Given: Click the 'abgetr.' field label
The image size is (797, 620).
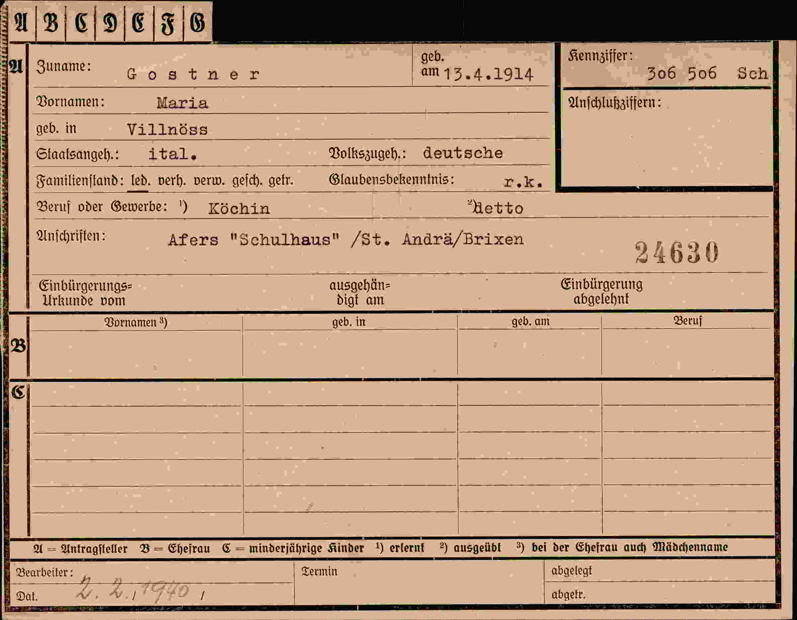Looking at the screenshot, I should pos(568,595).
